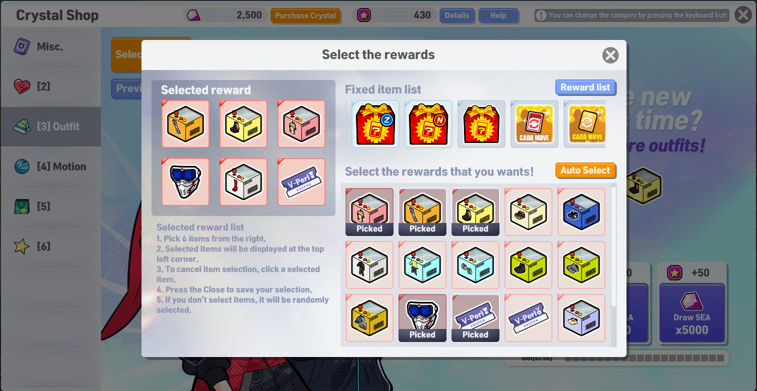Select the white box with black outfit
The width and height of the screenshot is (757, 391).
(x=369, y=265)
